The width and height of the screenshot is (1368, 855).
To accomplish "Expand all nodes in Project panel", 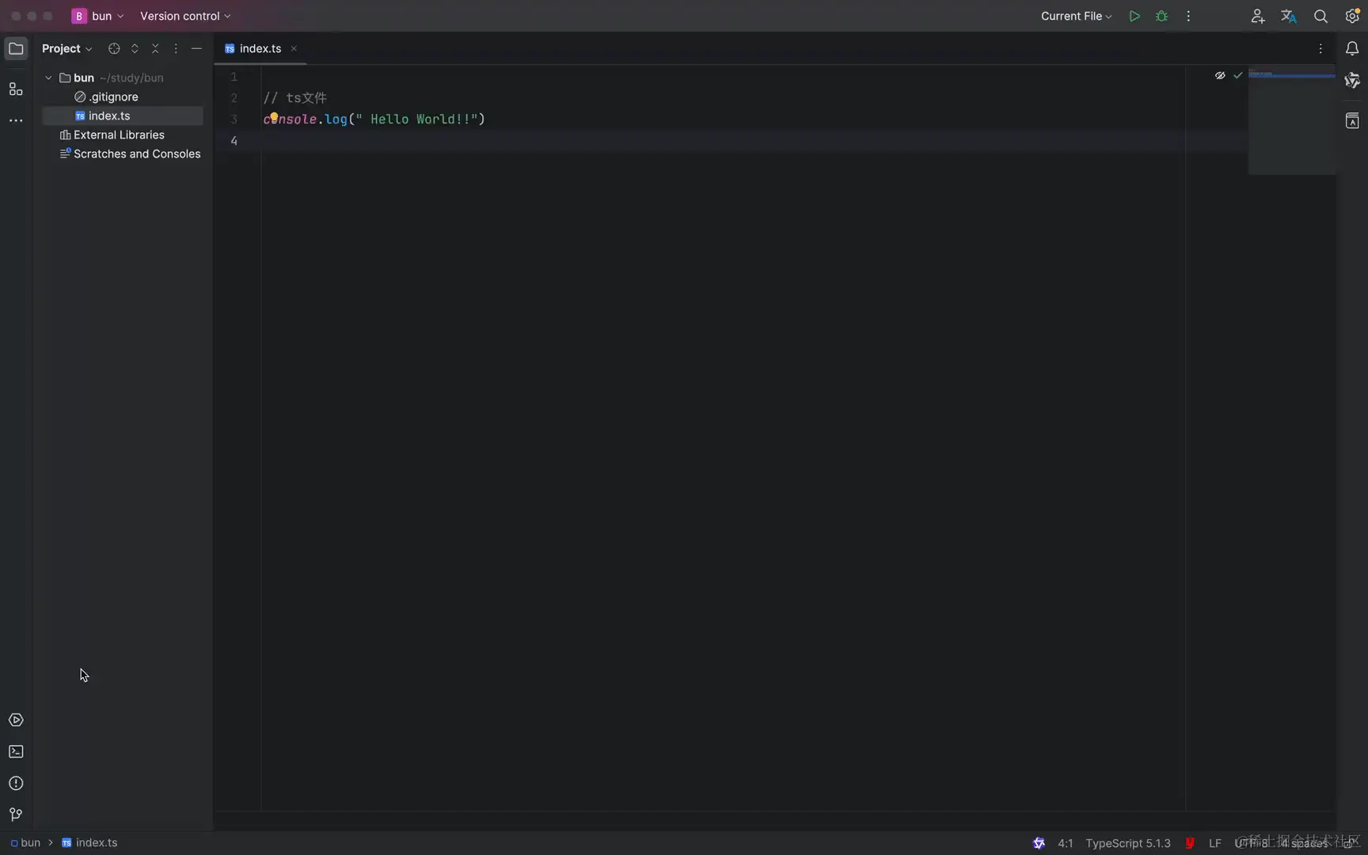I will point(135,48).
